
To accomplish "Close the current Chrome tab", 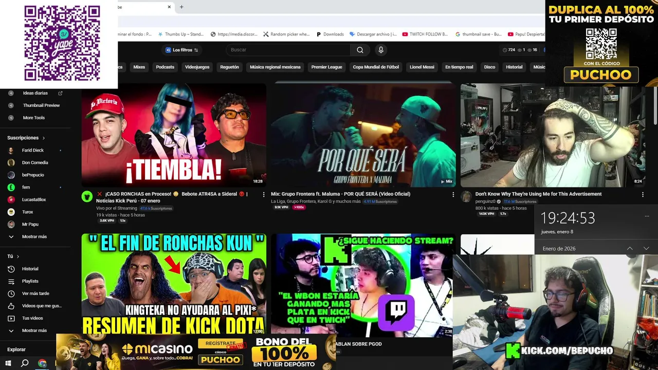I will pyautogui.click(x=169, y=7).
